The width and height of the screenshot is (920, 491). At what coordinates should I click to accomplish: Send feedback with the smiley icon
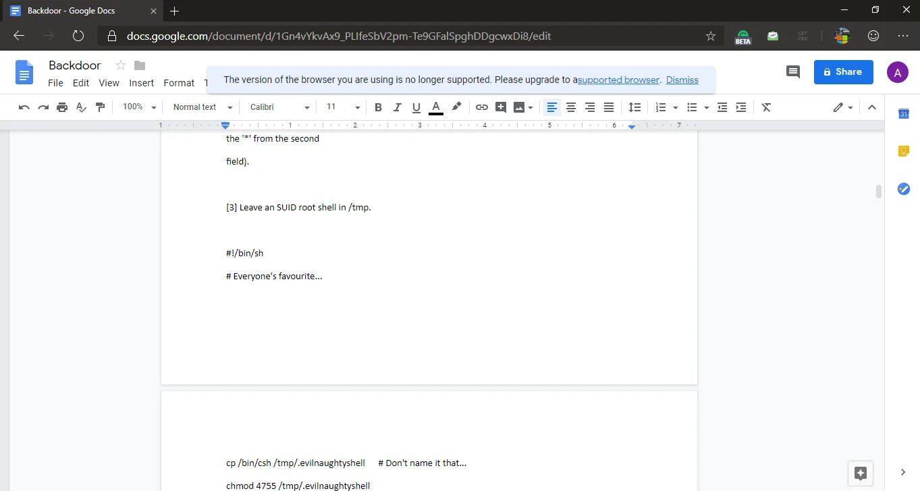[873, 36]
